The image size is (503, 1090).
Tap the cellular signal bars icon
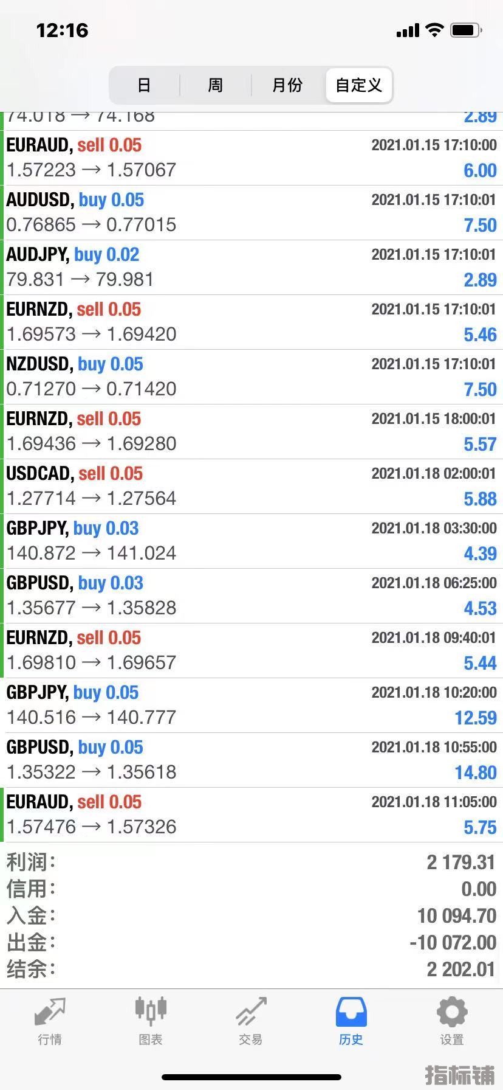click(x=408, y=30)
